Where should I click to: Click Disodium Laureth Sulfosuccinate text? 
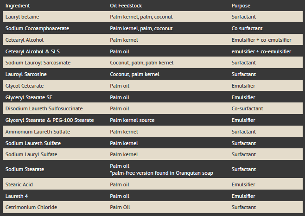[x=44, y=108]
